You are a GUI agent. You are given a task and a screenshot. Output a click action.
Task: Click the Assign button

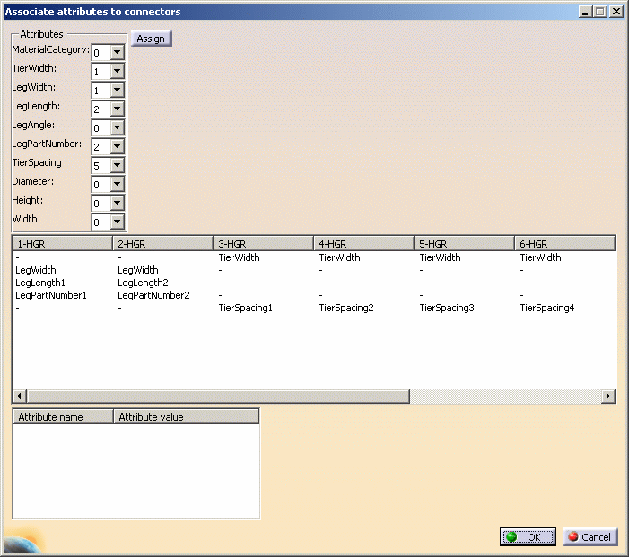pyautogui.click(x=151, y=39)
